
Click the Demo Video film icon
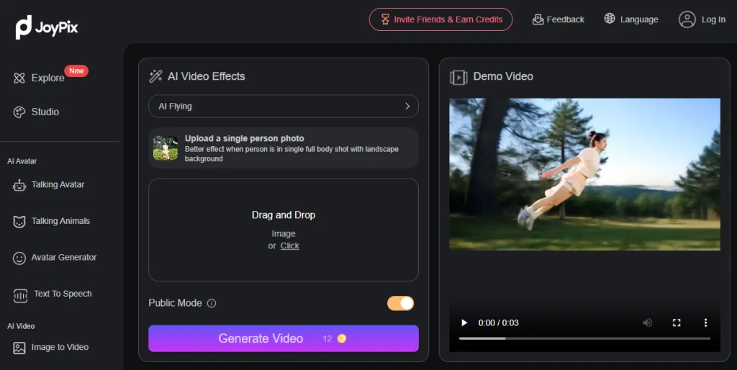click(458, 77)
